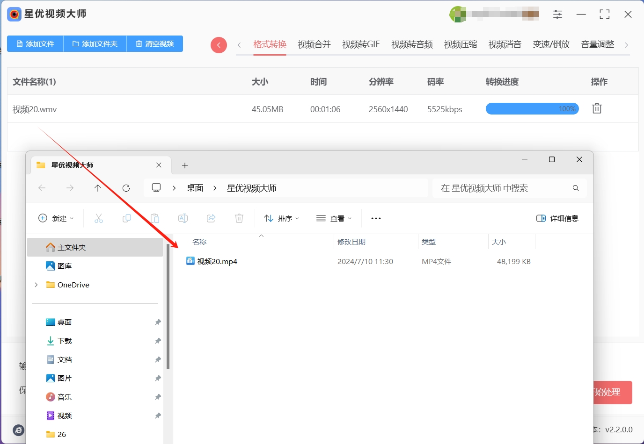Add a new Explorer tab with plus
Viewport: 644px width, 444px height.
(185, 165)
